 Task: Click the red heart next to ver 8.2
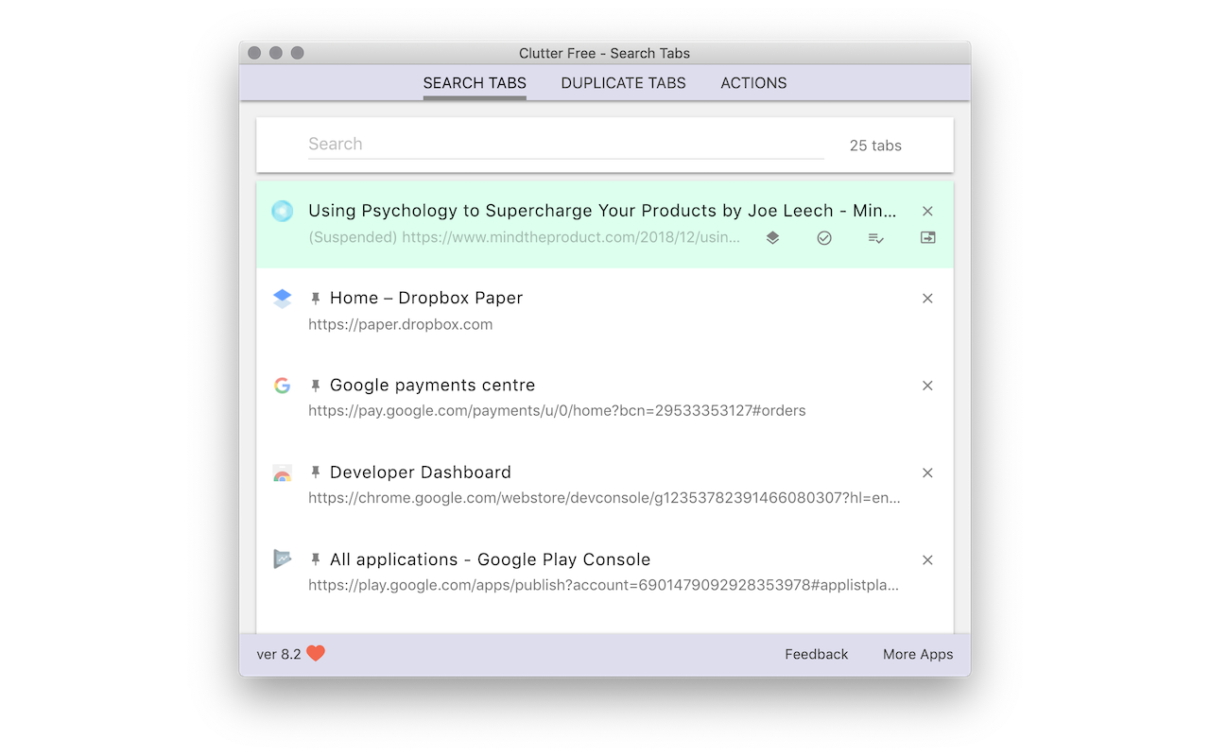pos(316,653)
